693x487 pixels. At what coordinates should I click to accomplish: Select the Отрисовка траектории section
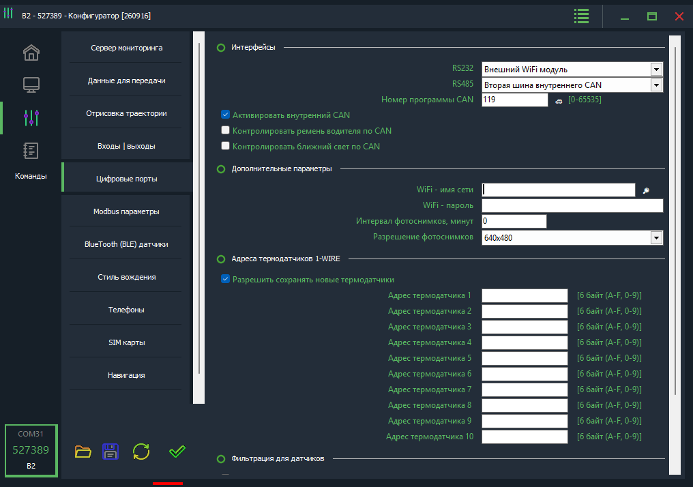[x=126, y=113]
